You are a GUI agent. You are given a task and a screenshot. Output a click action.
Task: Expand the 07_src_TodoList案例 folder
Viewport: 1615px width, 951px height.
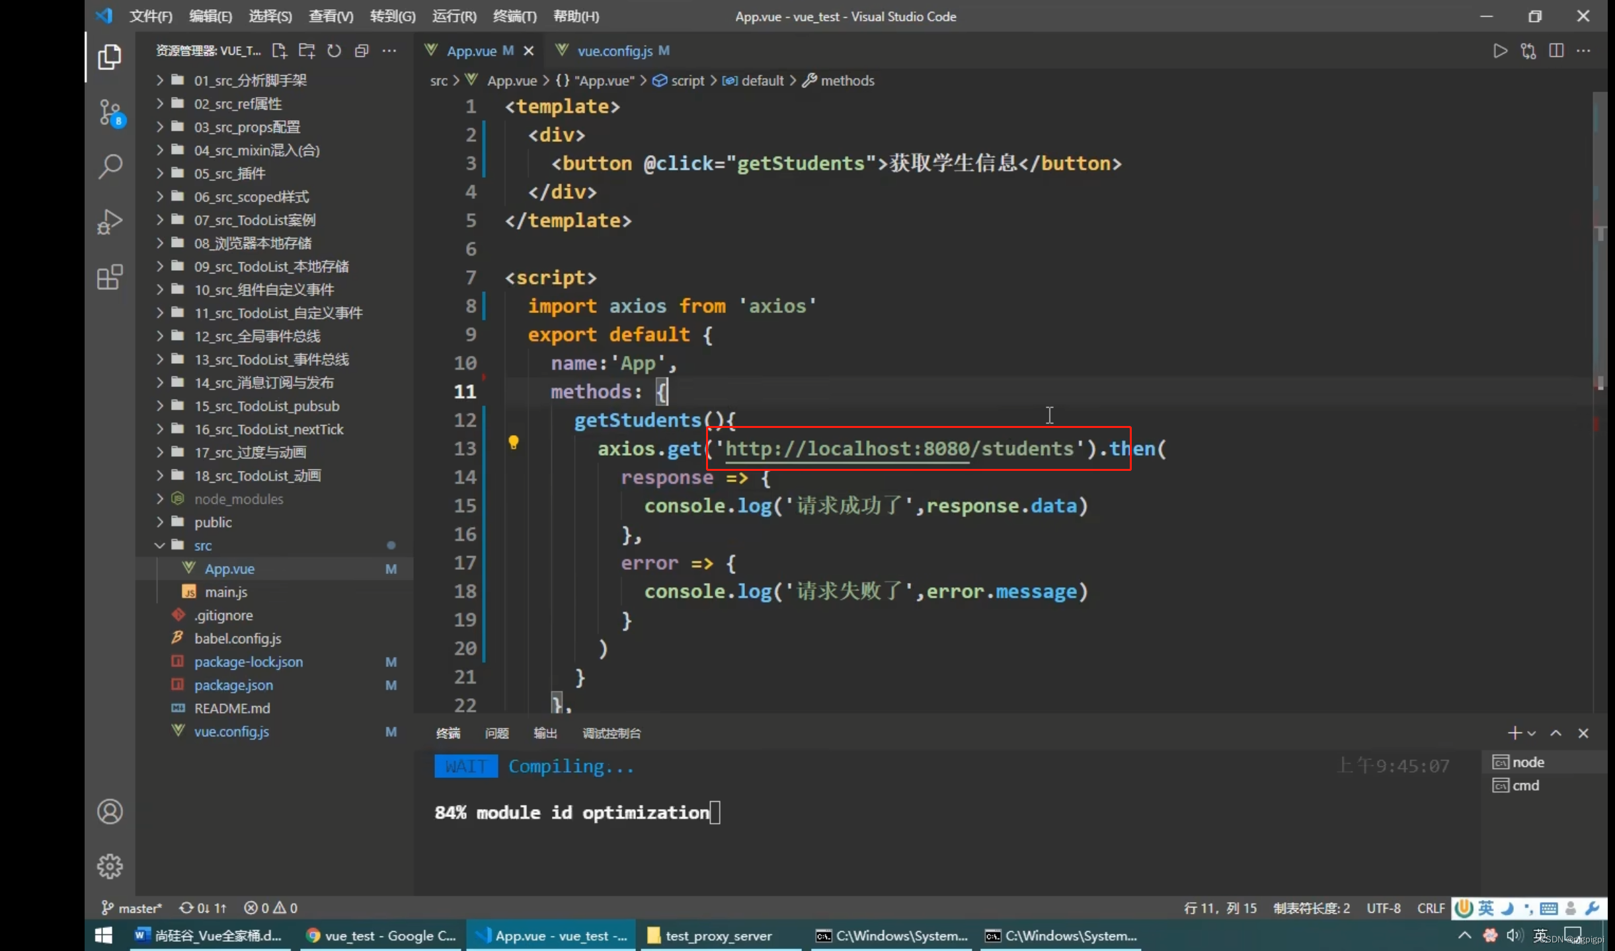click(275, 220)
